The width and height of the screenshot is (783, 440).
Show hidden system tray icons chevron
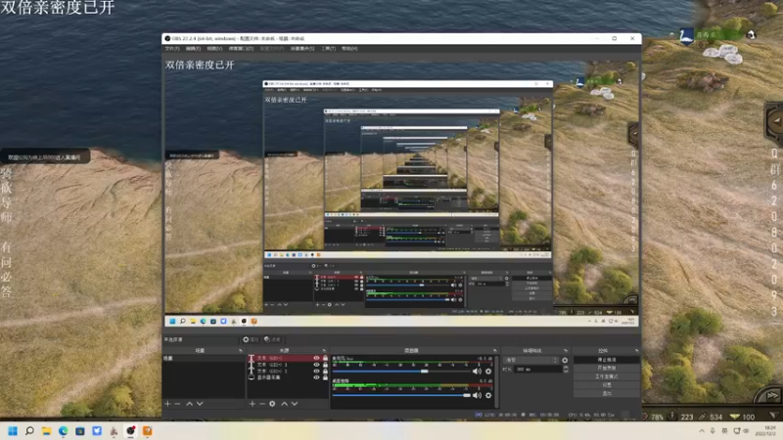(x=702, y=431)
